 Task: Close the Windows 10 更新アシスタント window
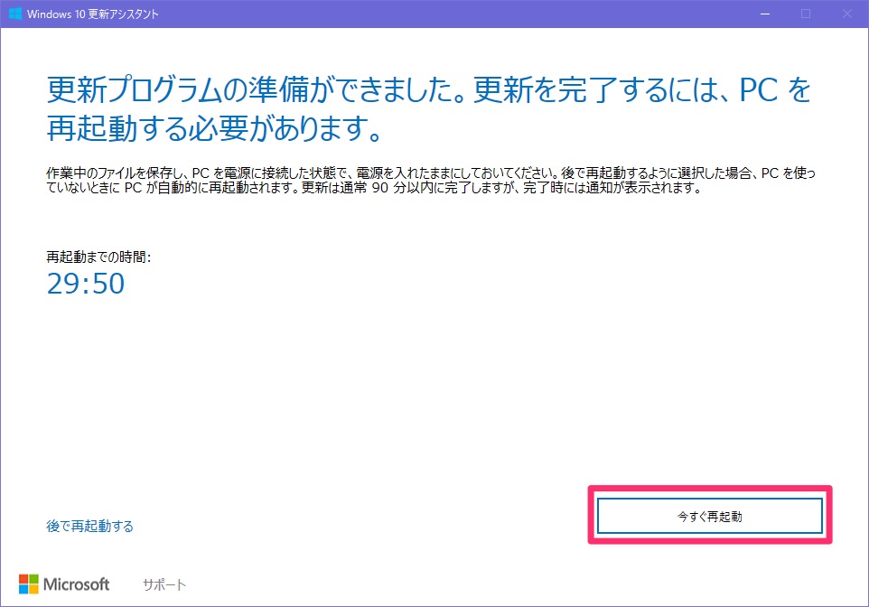(846, 14)
